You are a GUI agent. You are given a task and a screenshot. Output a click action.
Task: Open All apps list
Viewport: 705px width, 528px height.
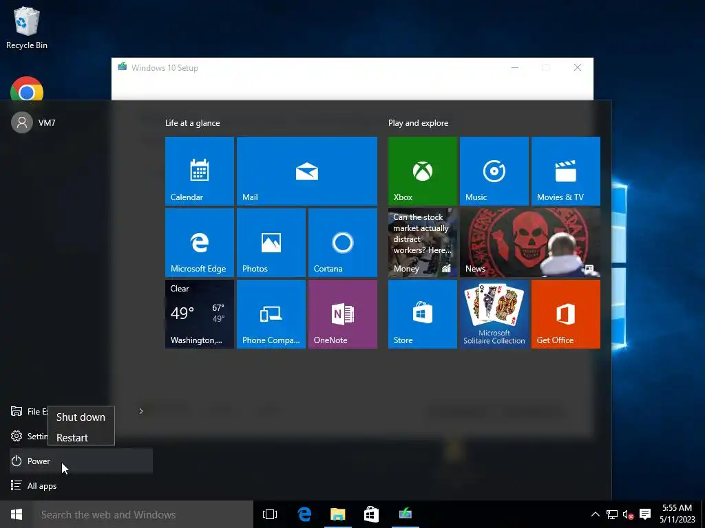(81, 486)
